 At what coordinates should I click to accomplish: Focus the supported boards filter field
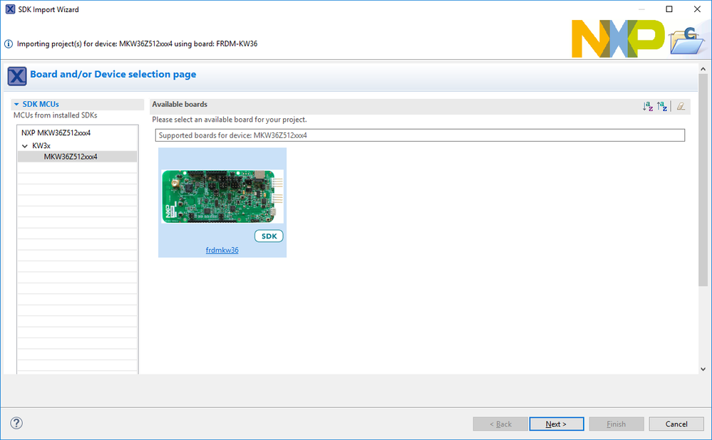[420, 135]
